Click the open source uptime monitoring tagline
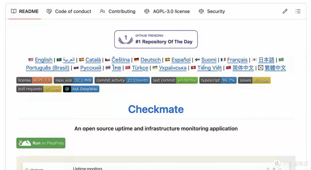This screenshot has width=311, height=170. pos(156,129)
